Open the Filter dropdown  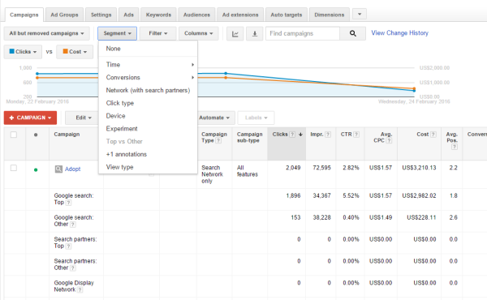click(158, 33)
